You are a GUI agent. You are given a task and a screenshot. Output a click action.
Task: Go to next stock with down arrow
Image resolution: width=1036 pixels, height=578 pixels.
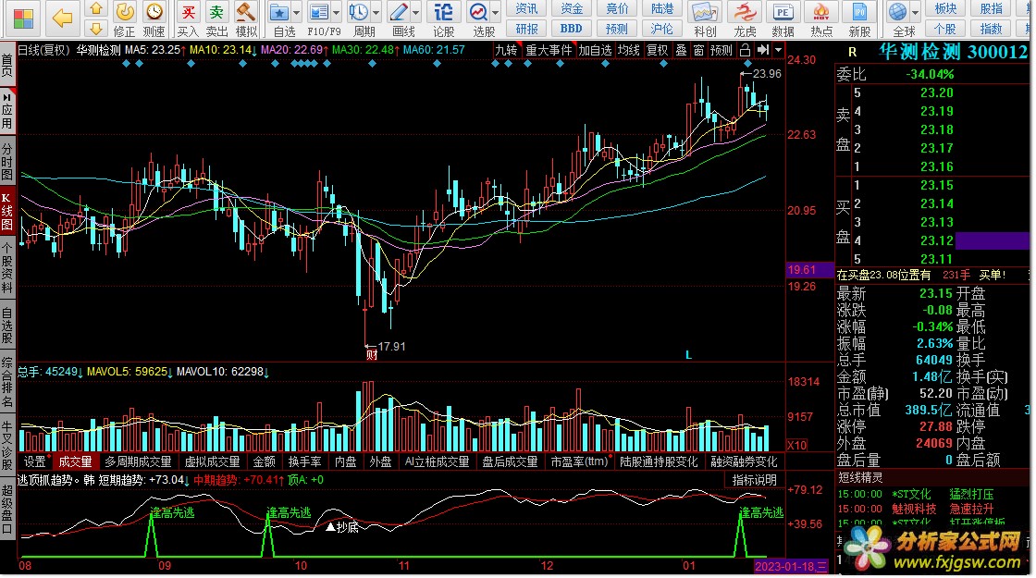[x=96, y=29]
